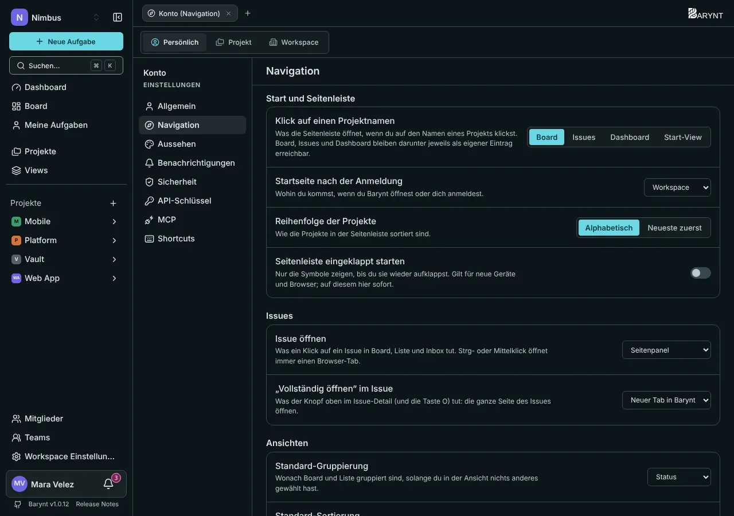Click the Platform project badge icon
Screen dimensions: 734x516
click(x=16, y=240)
